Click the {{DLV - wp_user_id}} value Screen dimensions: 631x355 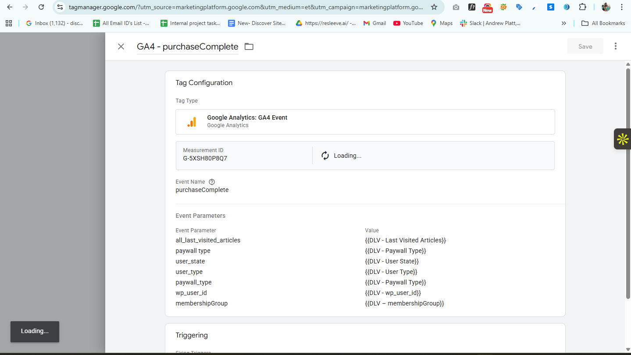pos(392,293)
